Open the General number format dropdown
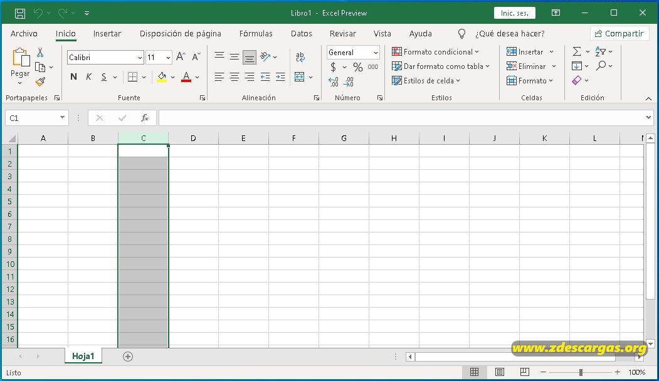Image resolution: width=659 pixels, height=381 pixels. [x=376, y=53]
